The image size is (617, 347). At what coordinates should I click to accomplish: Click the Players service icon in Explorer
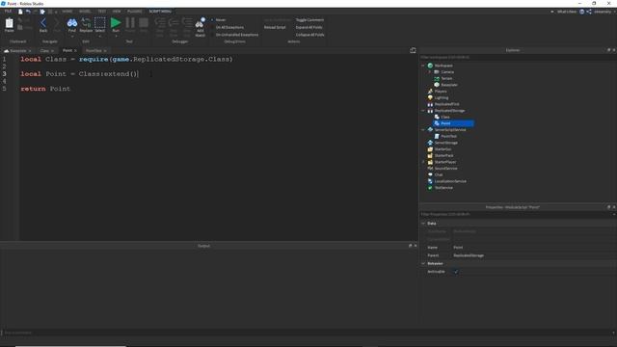point(430,92)
